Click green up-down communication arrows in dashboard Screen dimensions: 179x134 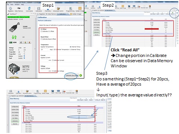(x=14, y=37)
